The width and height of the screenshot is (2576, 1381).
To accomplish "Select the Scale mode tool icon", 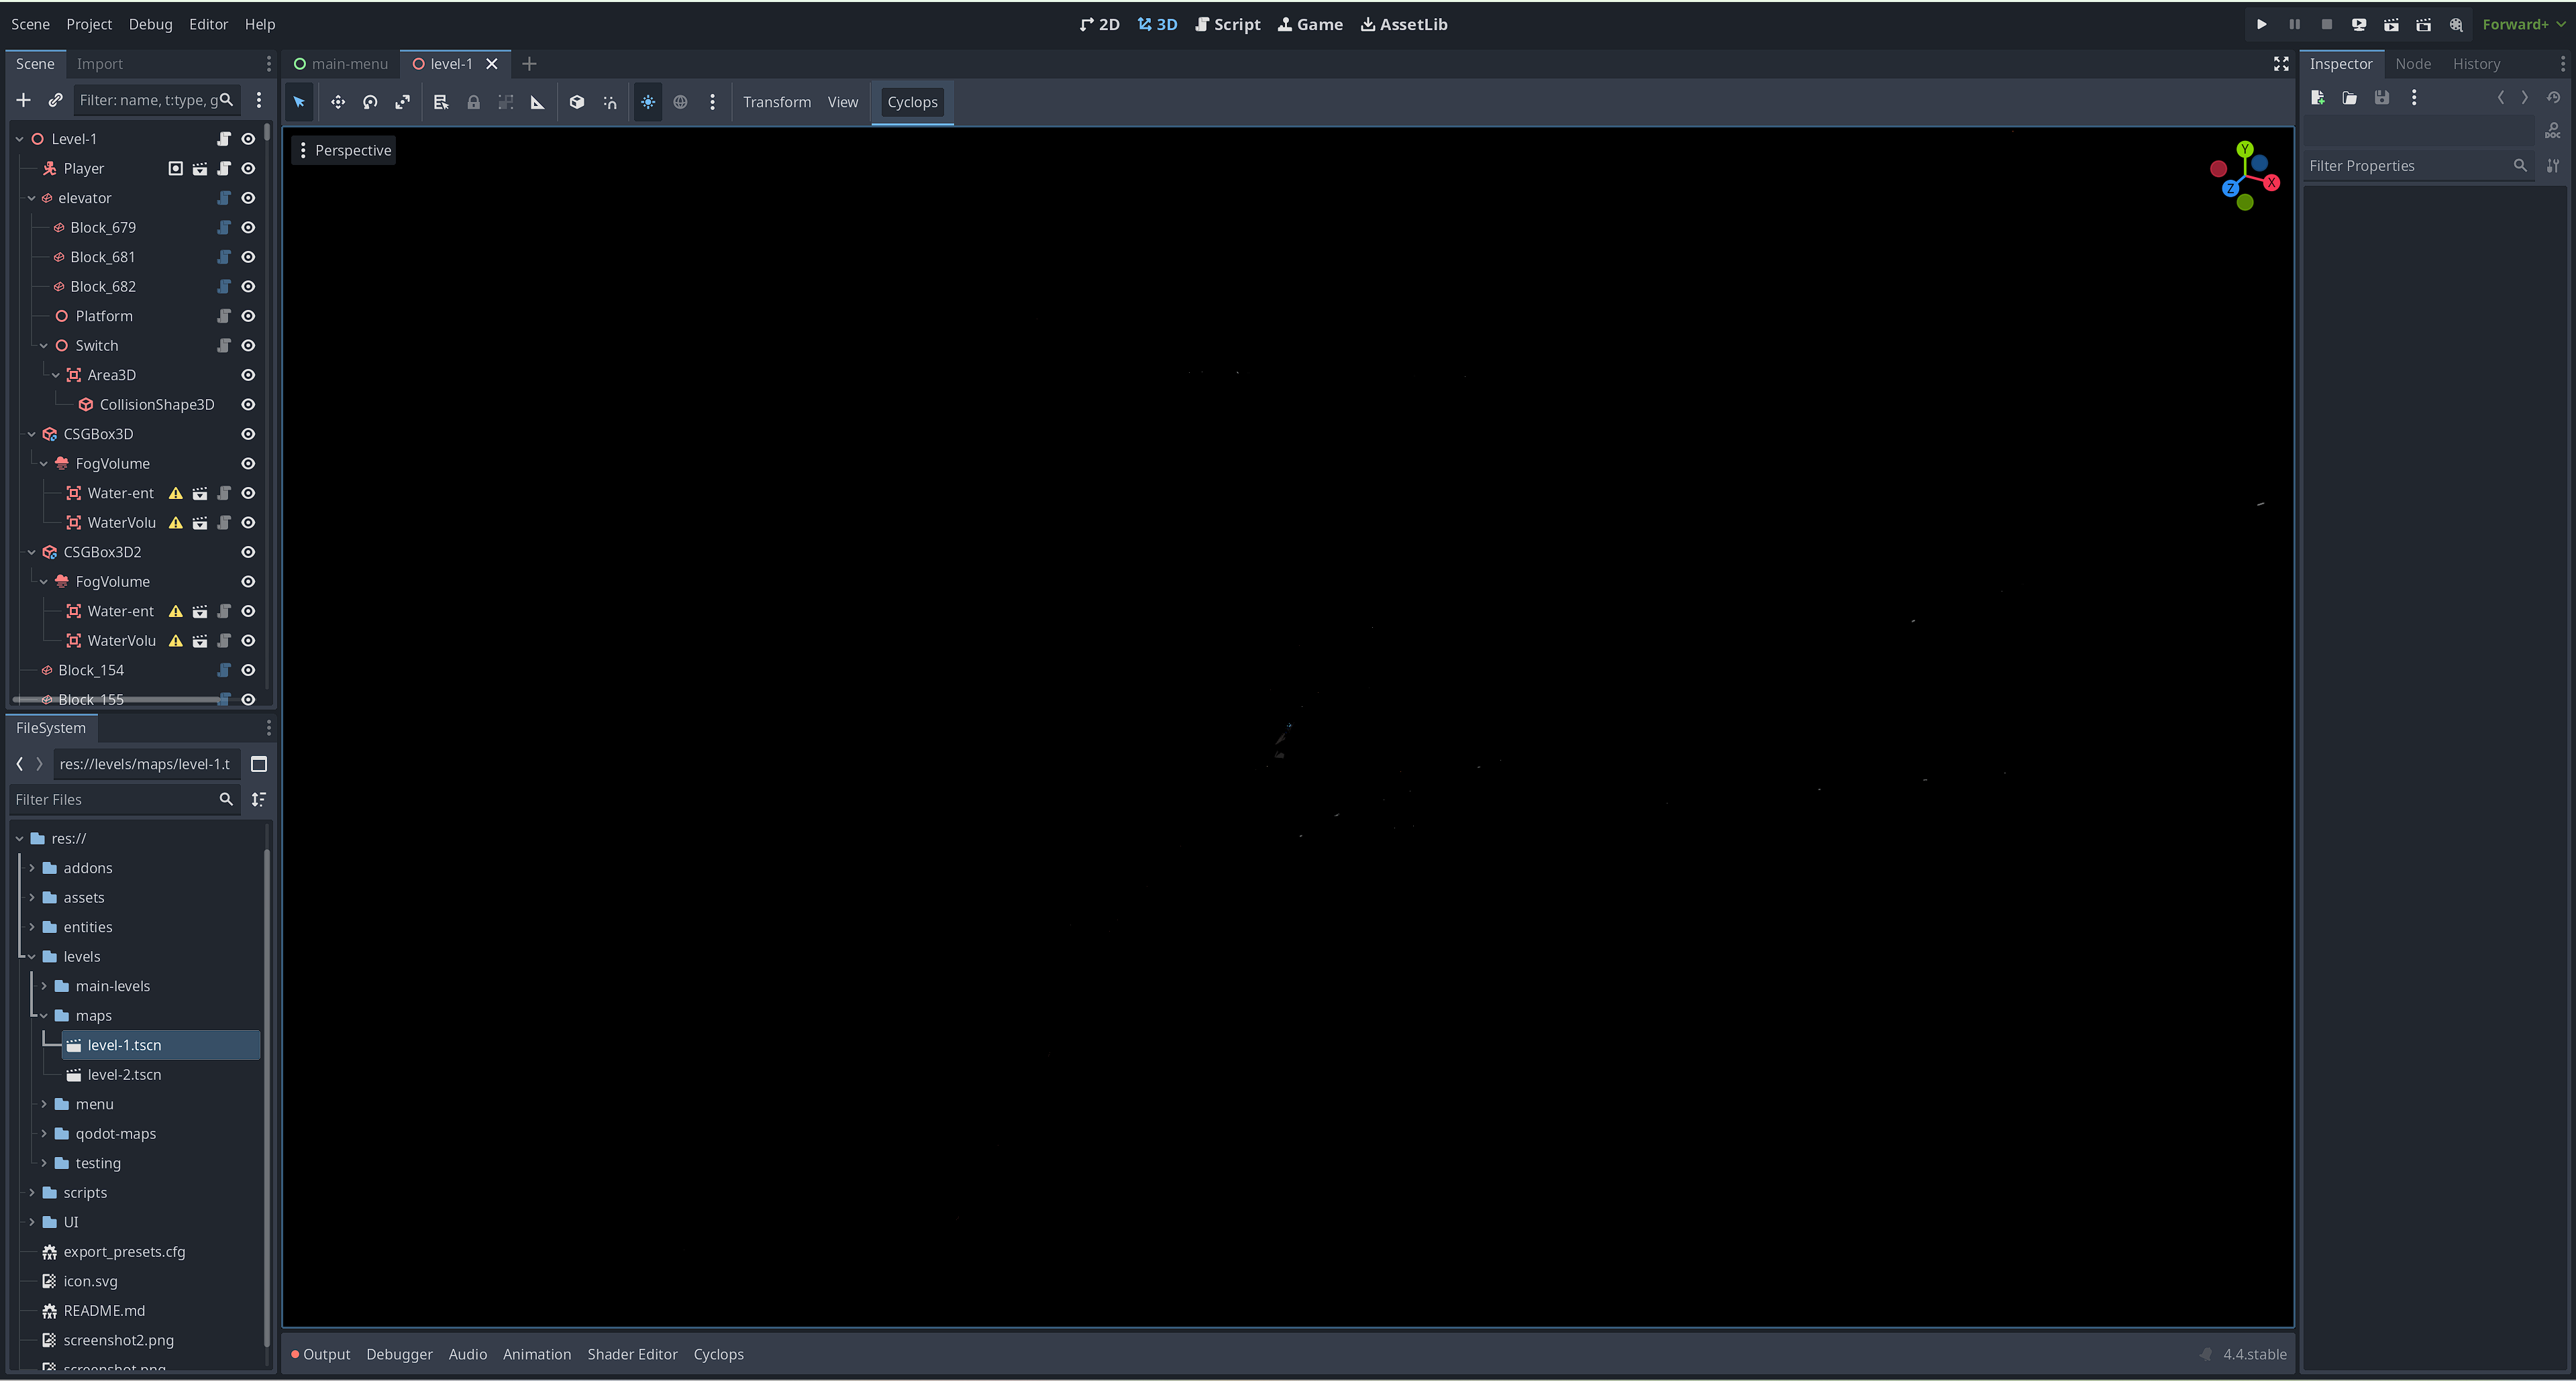I will coord(402,102).
